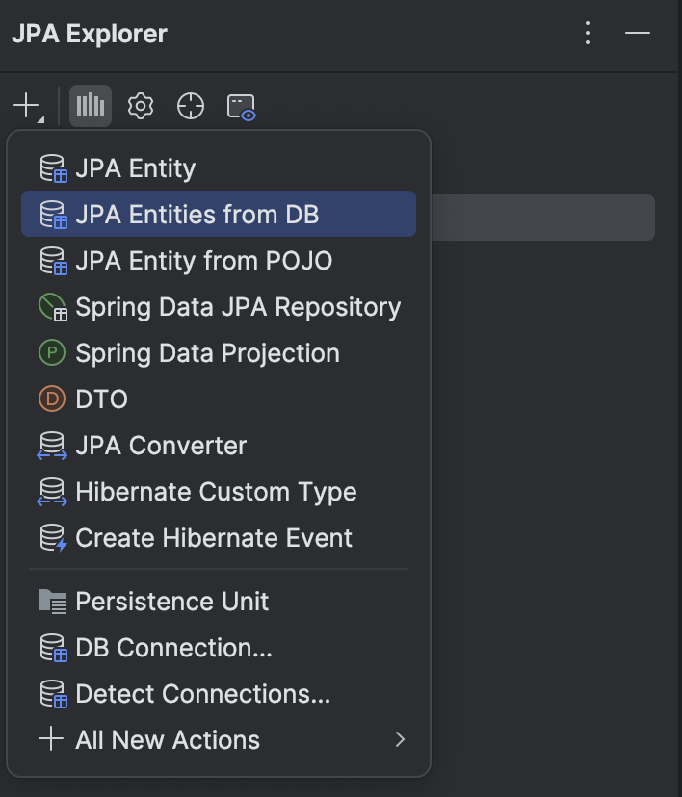Click the green P projection icon
This screenshot has width=682, height=797.
[x=52, y=352]
